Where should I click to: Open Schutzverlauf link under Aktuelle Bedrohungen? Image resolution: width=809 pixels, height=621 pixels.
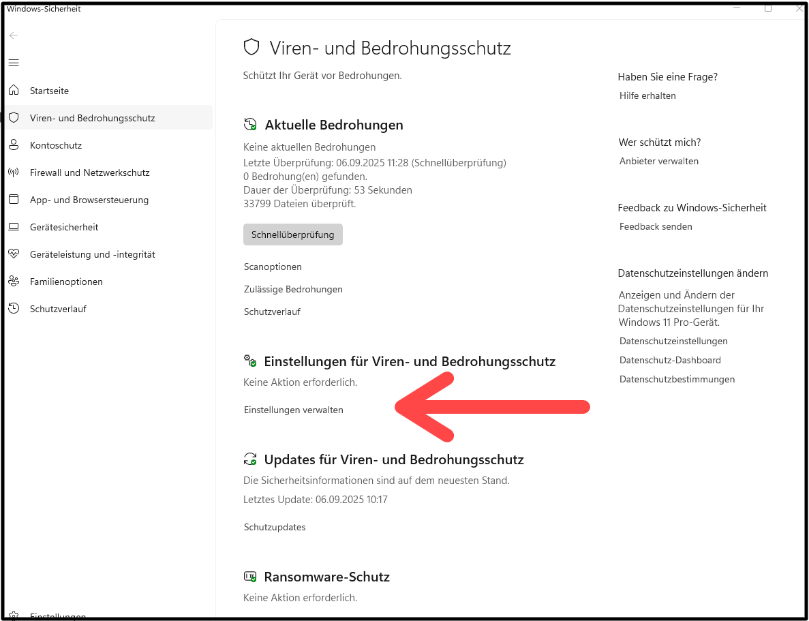(x=273, y=312)
